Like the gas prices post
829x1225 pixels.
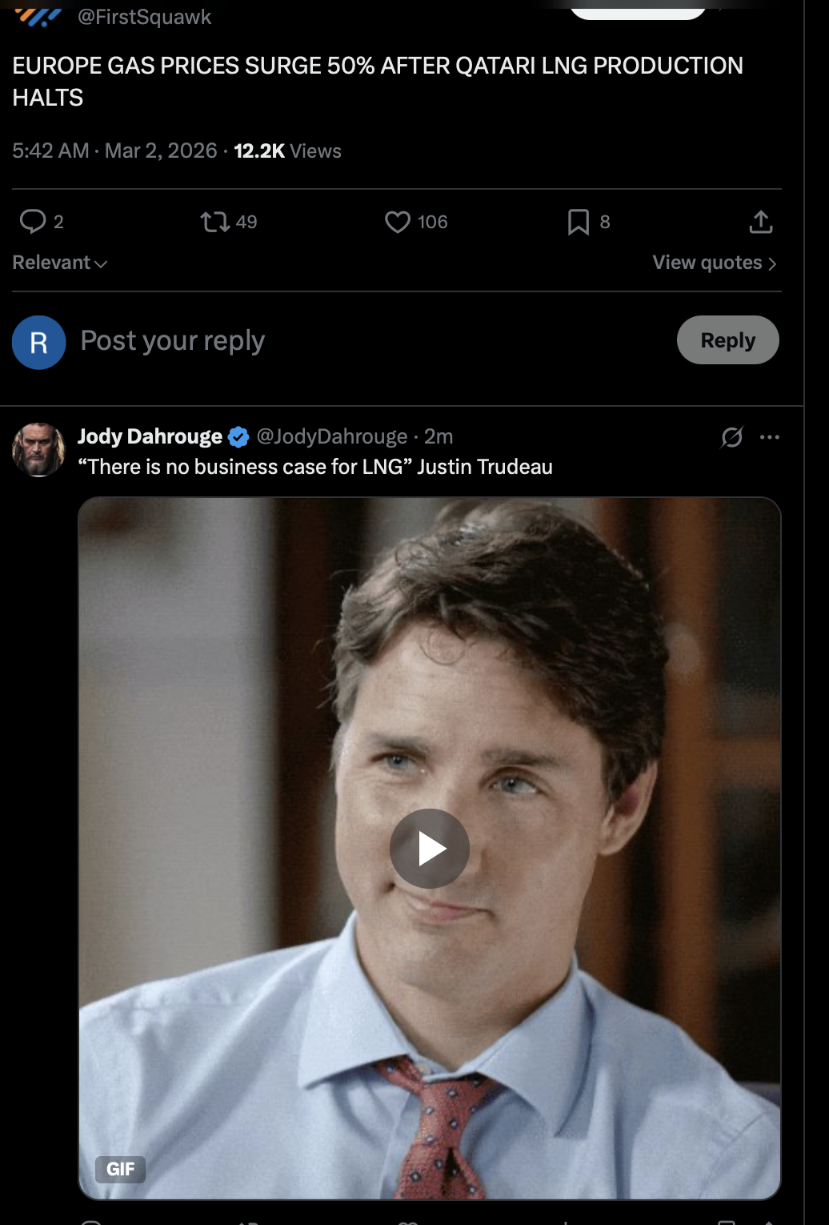[x=398, y=222]
